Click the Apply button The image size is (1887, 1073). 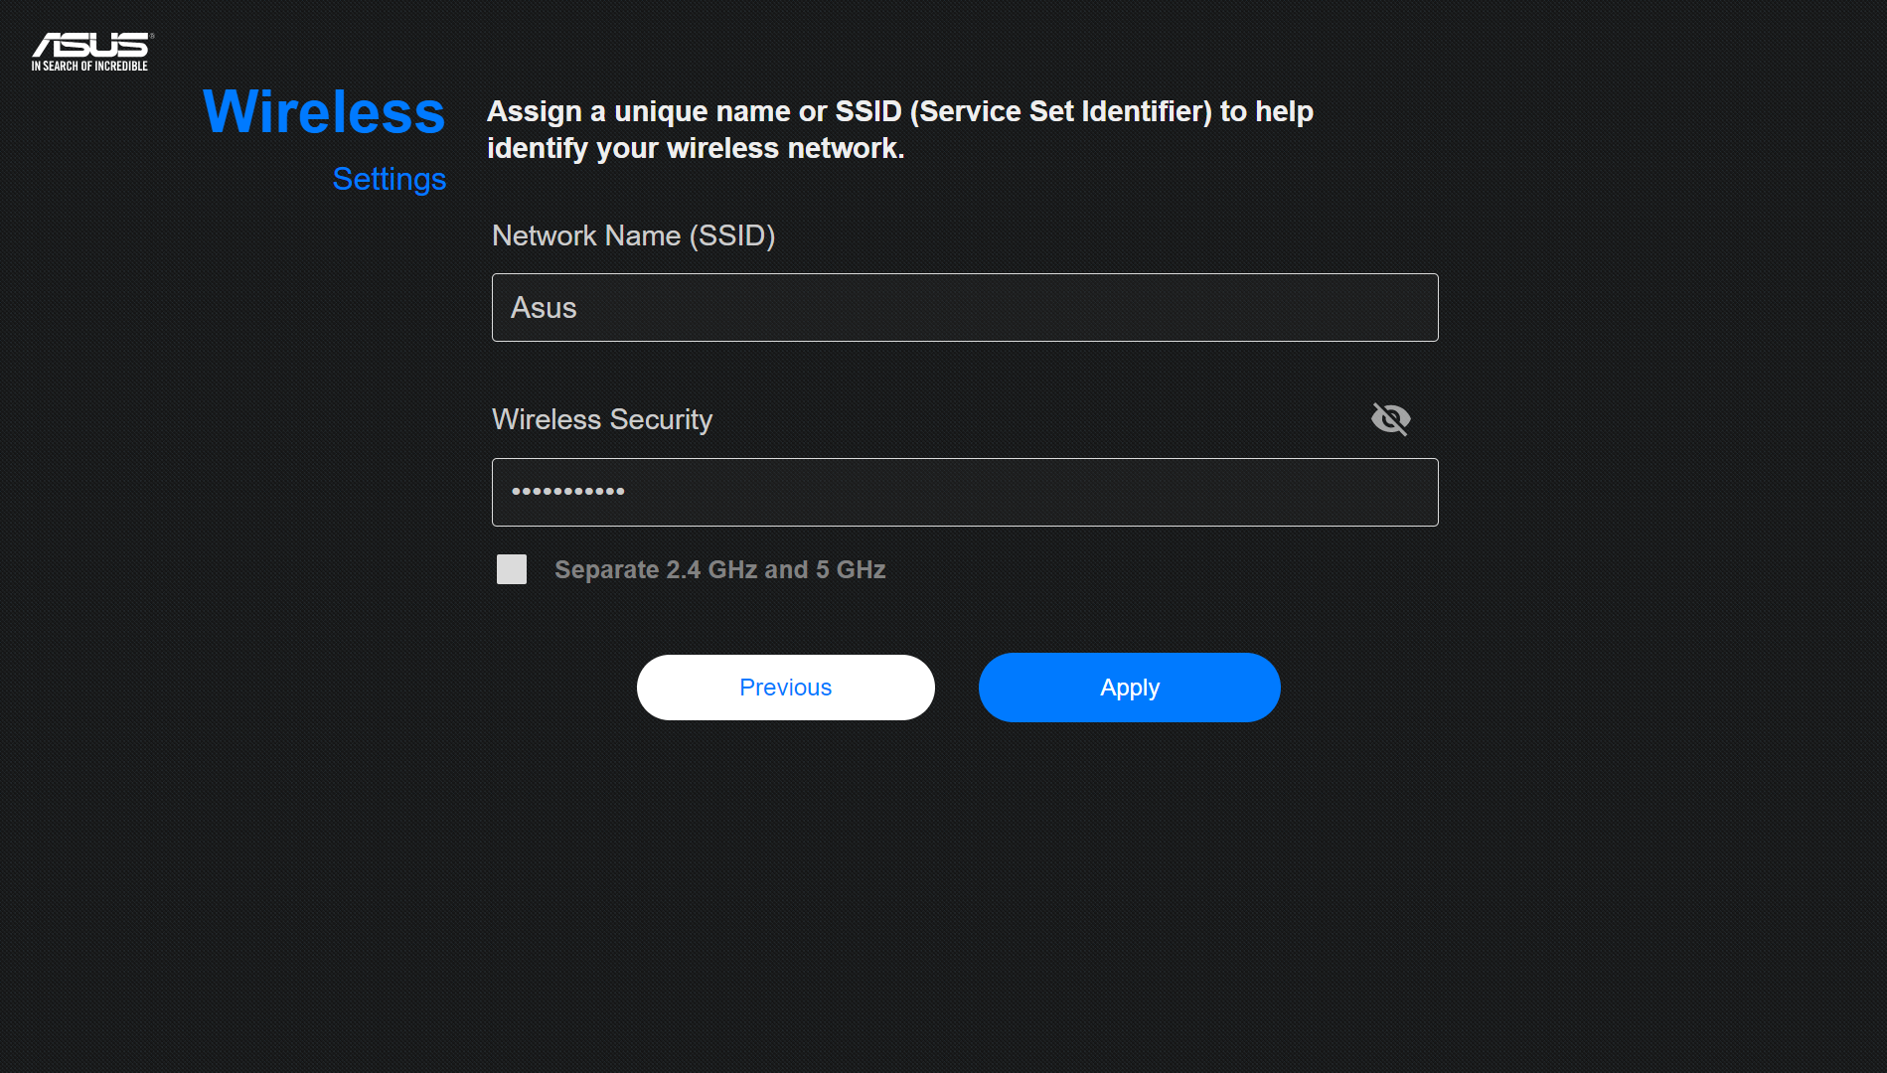tap(1129, 687)
